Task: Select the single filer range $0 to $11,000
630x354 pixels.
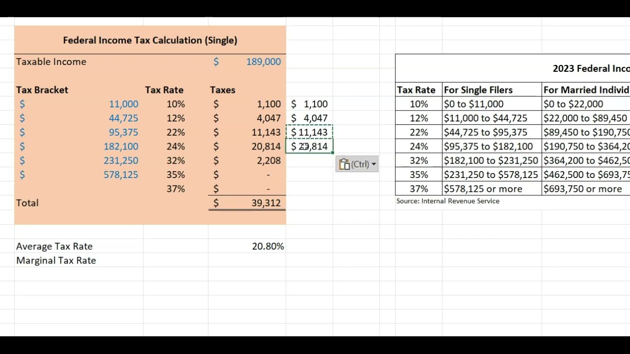Action: pyautogui.click(x=492, y=104)
